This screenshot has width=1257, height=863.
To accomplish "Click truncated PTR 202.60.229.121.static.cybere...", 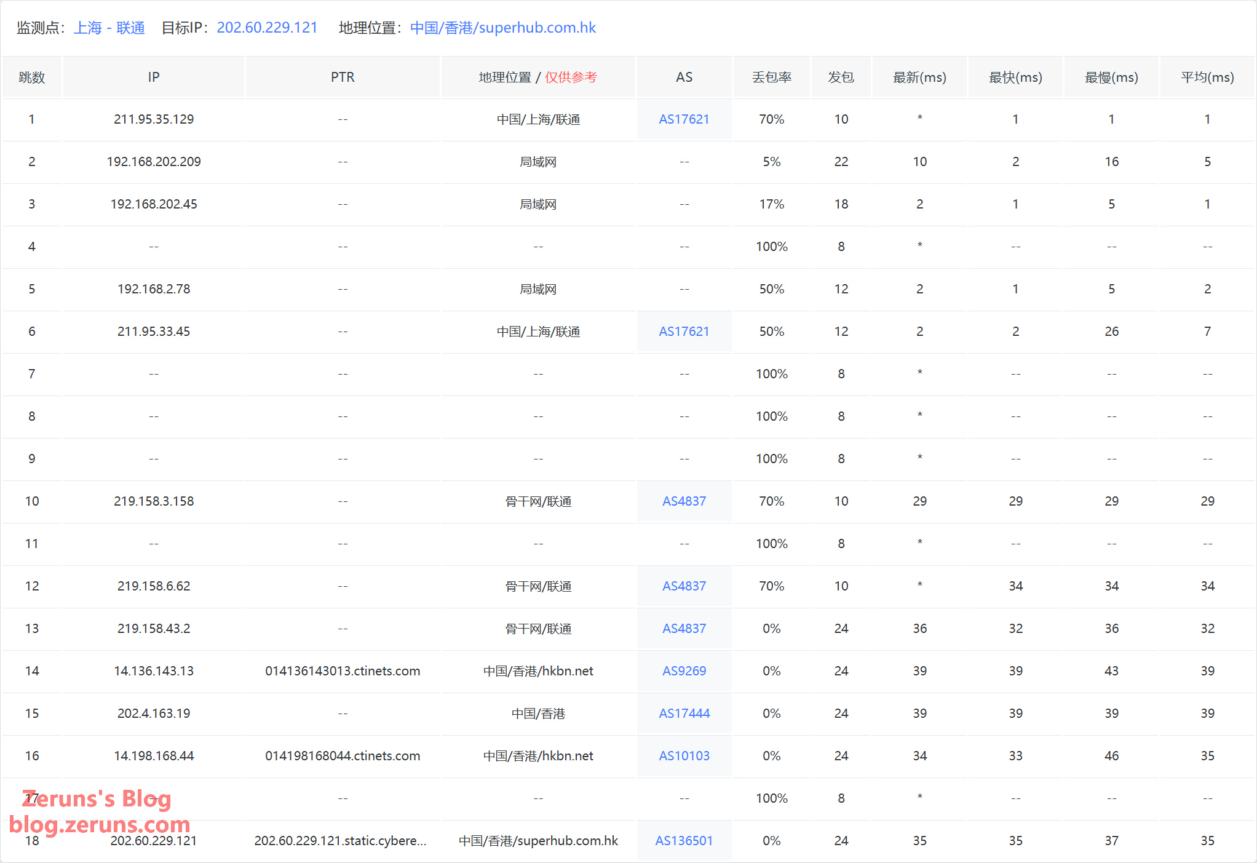I will (340, 841).
